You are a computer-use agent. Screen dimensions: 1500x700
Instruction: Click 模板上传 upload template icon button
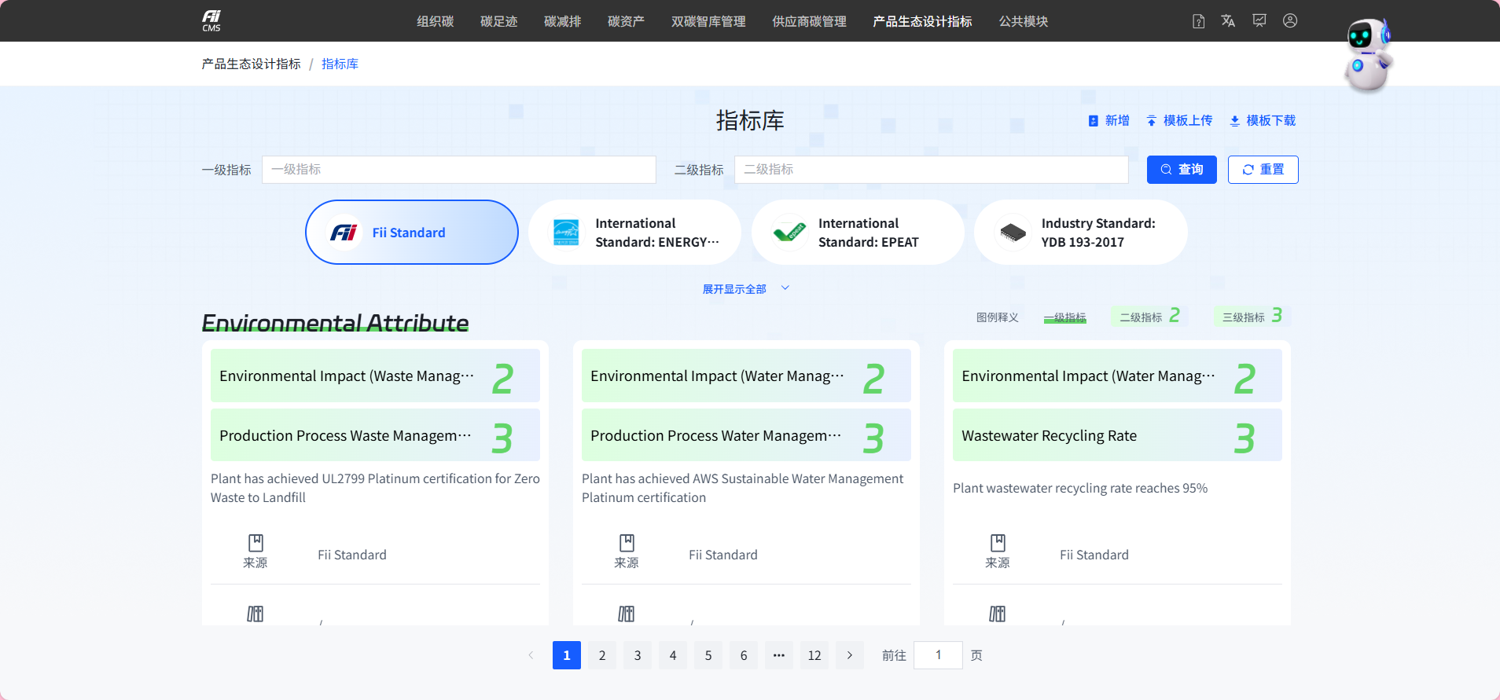pyautogui.click(x=1179, y=120)
